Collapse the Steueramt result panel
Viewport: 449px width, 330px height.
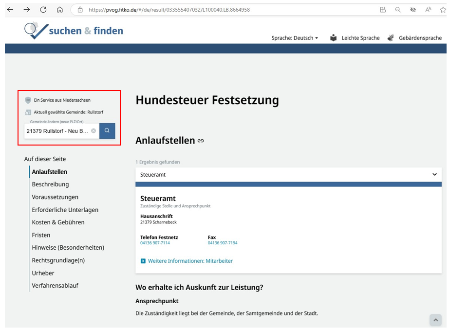click(435, 174)
